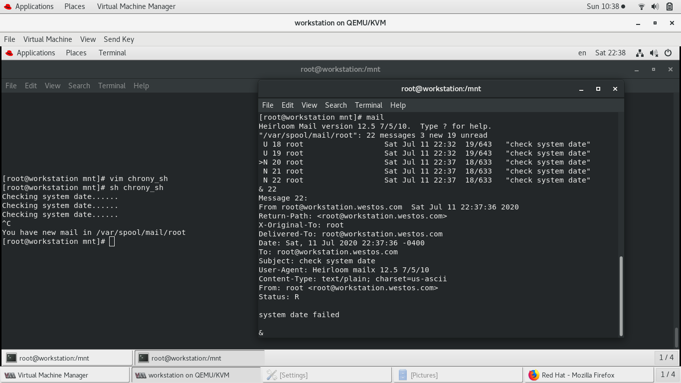
Task: Open guest Places menu
Action: (76, 53)
